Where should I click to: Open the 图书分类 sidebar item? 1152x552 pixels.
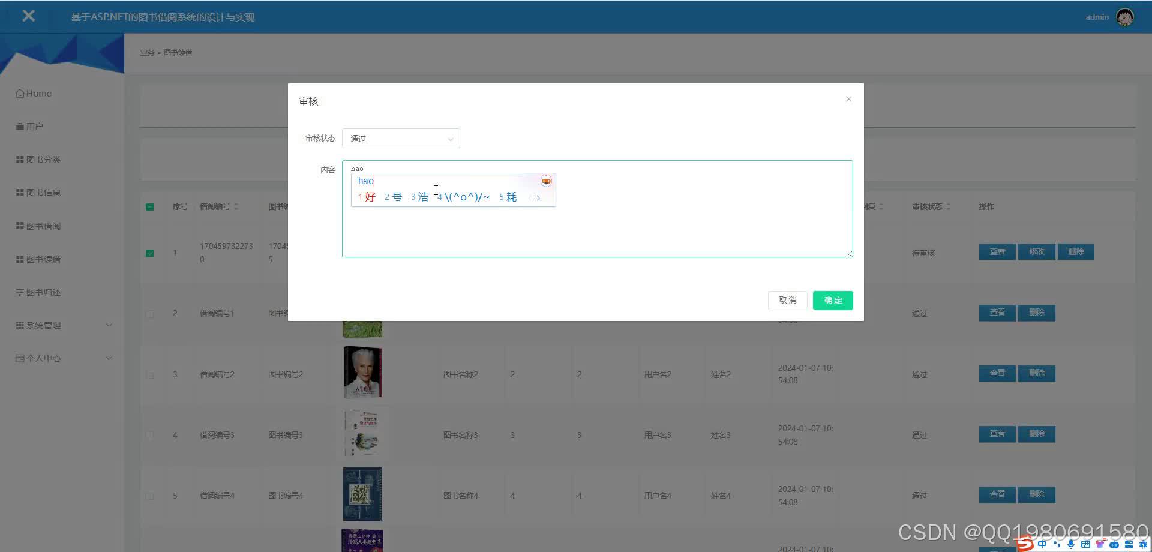point(38,160)
